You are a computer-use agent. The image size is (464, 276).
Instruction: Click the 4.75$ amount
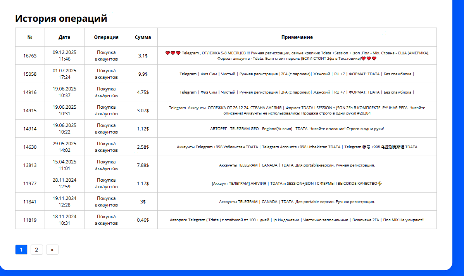(143, 92)
